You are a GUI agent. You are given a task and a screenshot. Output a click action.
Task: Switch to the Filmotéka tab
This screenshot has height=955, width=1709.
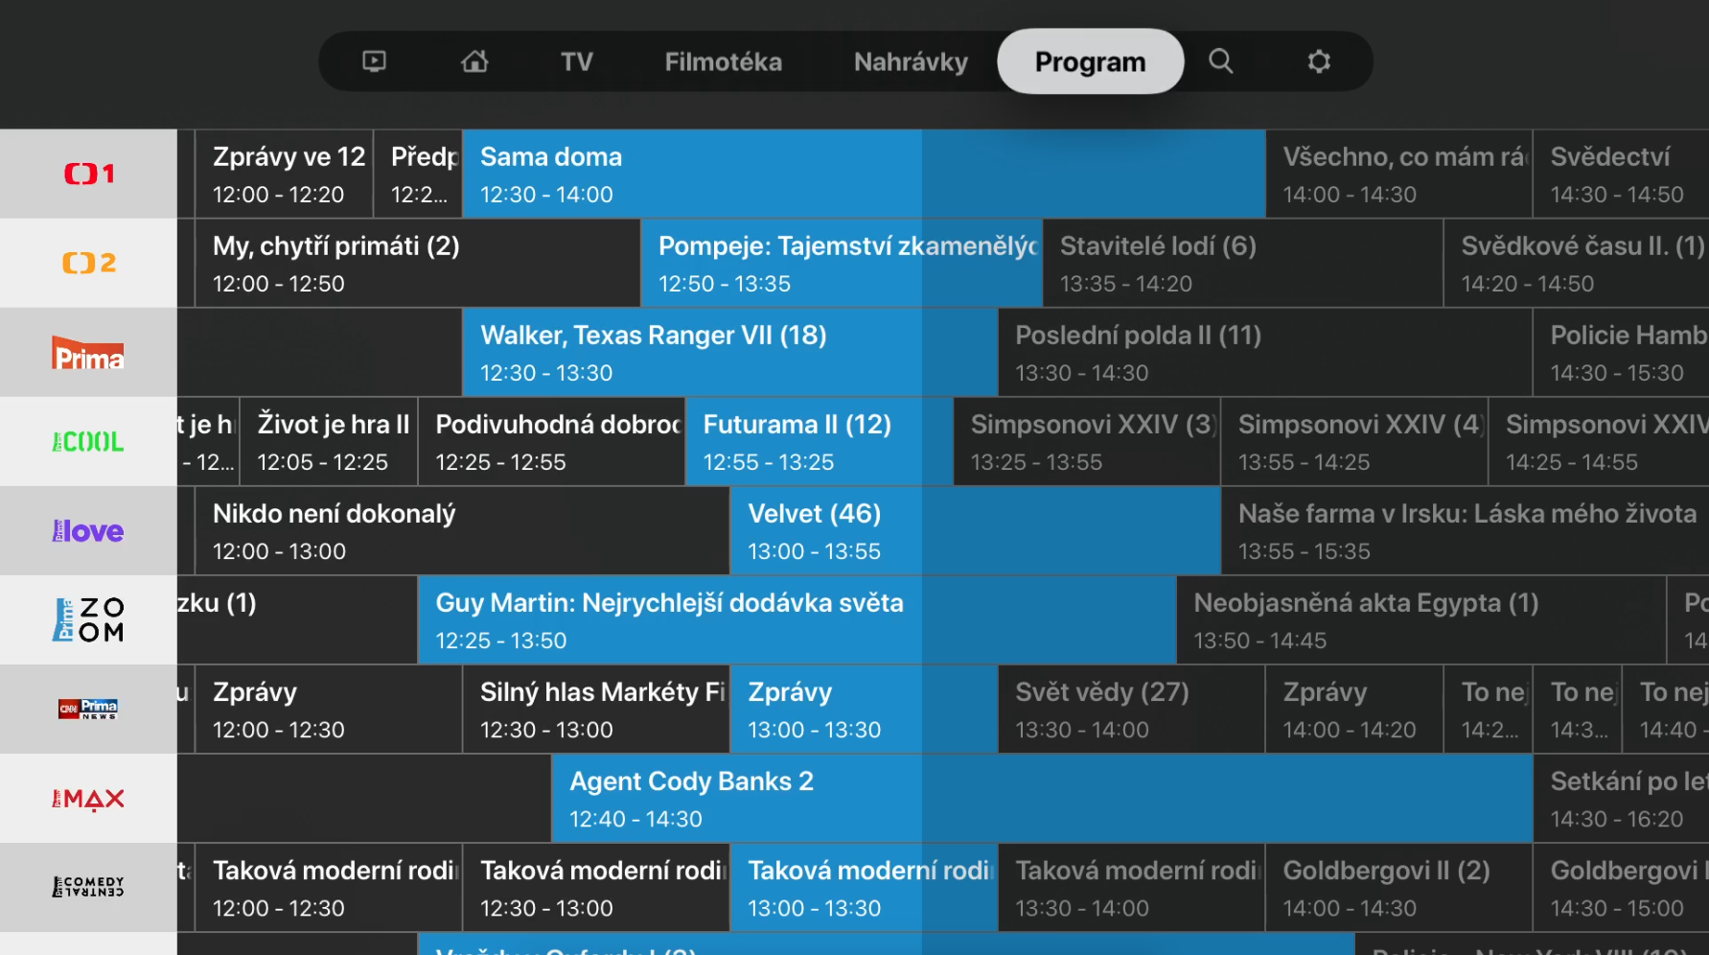[x=724, y=61]
